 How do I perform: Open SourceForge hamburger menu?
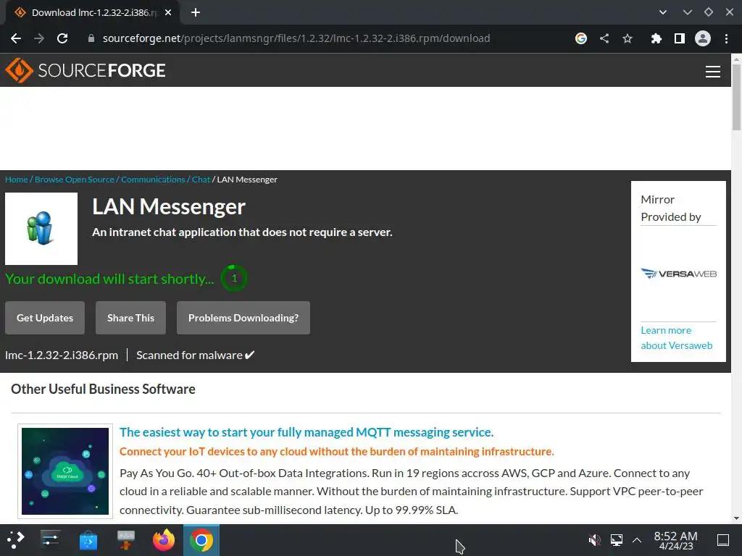713,72
